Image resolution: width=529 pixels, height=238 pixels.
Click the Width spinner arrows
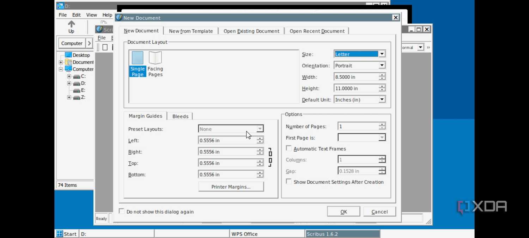pos(382,77)
